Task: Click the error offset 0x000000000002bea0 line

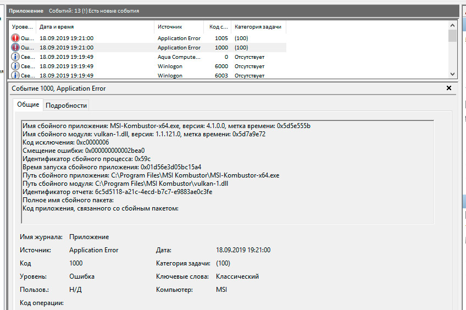Action: 84,151
